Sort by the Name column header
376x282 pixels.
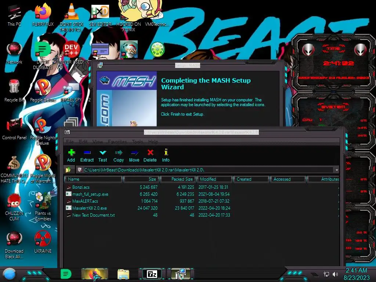94,179
